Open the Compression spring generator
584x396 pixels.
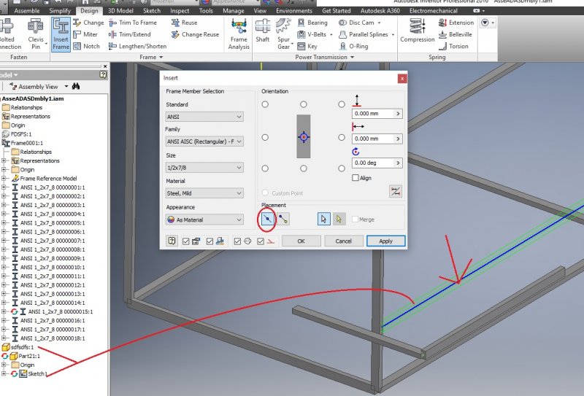417,31
